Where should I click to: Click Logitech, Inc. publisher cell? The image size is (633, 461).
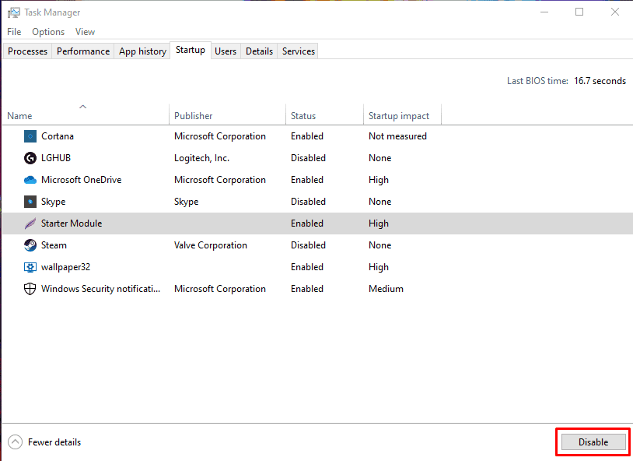point(202,158)
